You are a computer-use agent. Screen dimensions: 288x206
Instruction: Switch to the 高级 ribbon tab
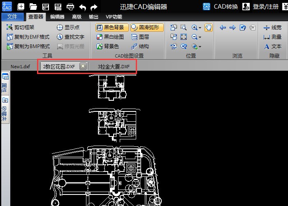point(77,17)
